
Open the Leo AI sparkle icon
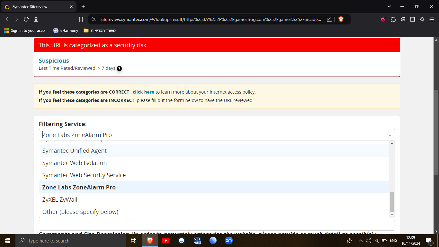click(x=422, y=19)
